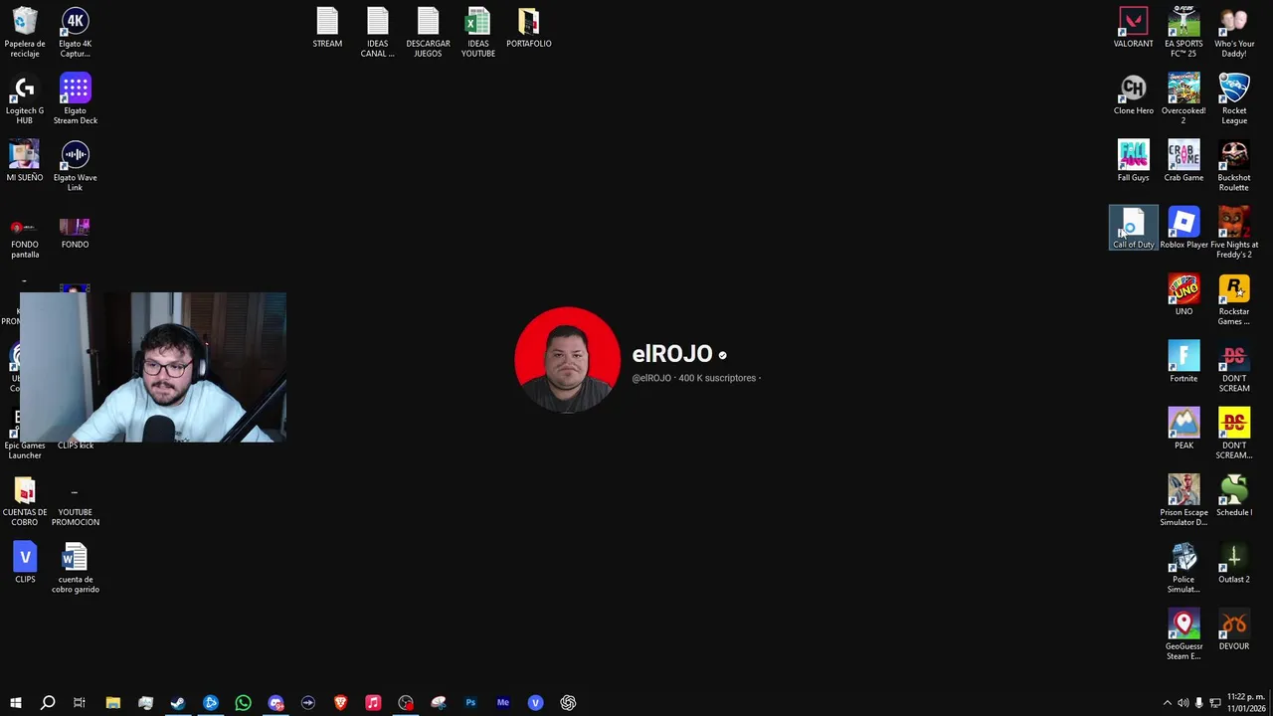The height and width of the screenshot is (716, 1273).
Task: Open the taskbar search
Action: tap(48, 703)
